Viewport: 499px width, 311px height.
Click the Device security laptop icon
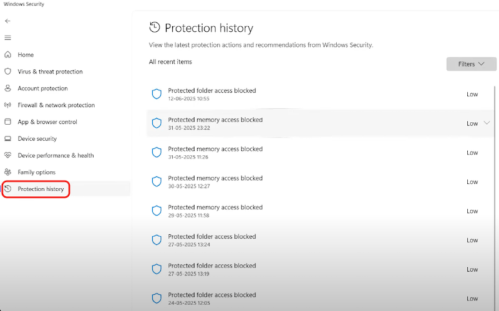tap(7, 139)
